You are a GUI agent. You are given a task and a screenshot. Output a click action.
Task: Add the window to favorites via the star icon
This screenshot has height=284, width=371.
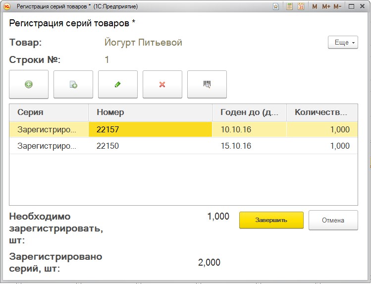click(x=275, y=6)
